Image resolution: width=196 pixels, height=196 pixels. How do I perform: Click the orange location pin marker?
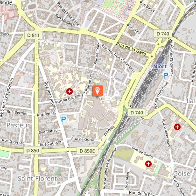click(98, 91)
